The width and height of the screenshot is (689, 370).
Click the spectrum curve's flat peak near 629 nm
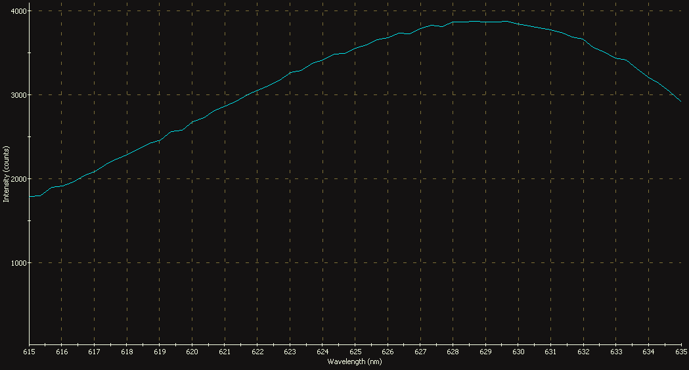pos(485,22)
